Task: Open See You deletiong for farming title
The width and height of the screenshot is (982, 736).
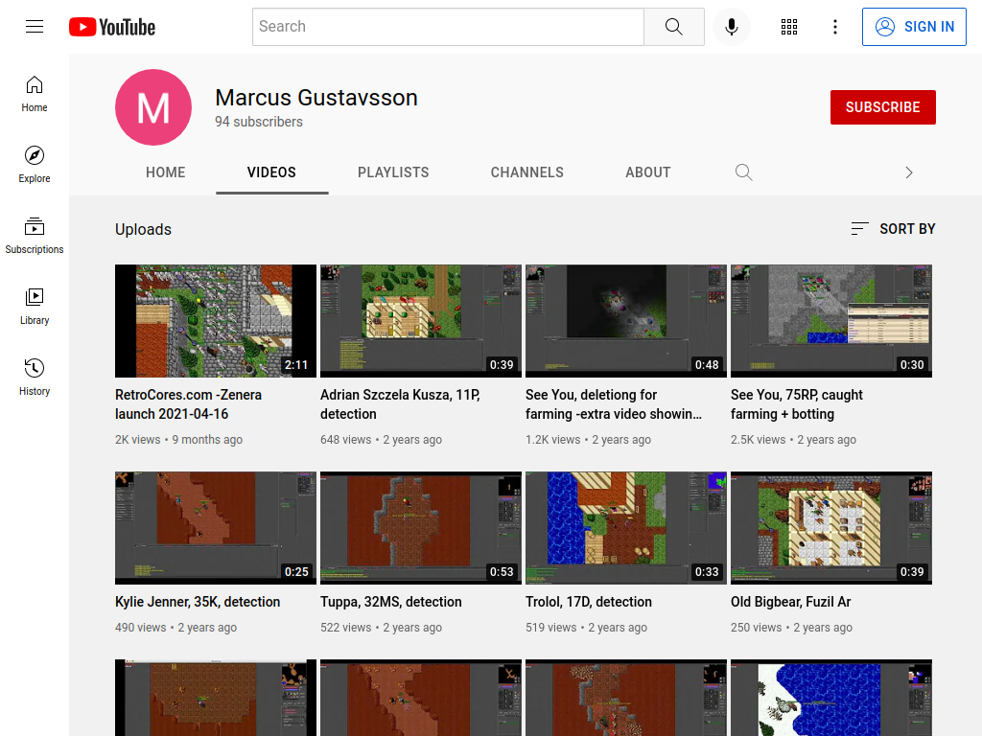Action: [x=614, y=404]
